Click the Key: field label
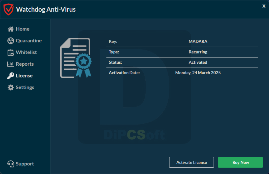The width and height of the screenshot is (269, 174). (113, 42)
